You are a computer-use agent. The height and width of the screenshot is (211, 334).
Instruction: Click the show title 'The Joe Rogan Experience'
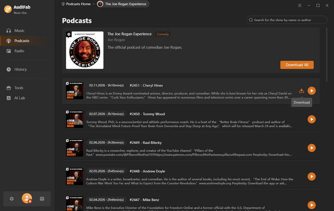click(129, 34)
